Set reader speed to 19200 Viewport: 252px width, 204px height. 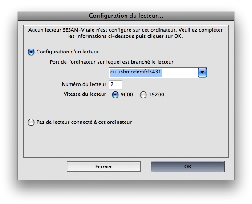(x=143, y=94)
